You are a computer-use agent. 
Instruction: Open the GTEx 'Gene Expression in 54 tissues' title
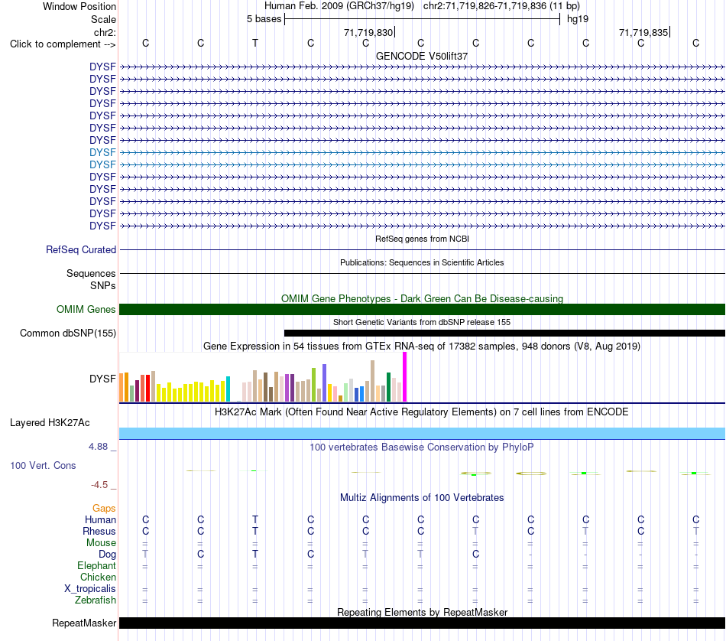422,347
